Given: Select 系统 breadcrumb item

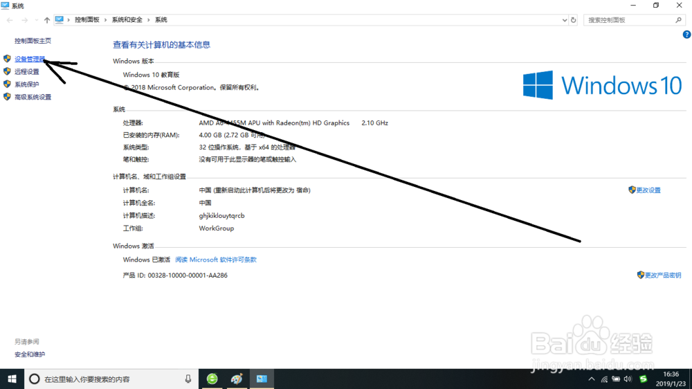Looking at the screenshot, I should (x=161, y=20).
